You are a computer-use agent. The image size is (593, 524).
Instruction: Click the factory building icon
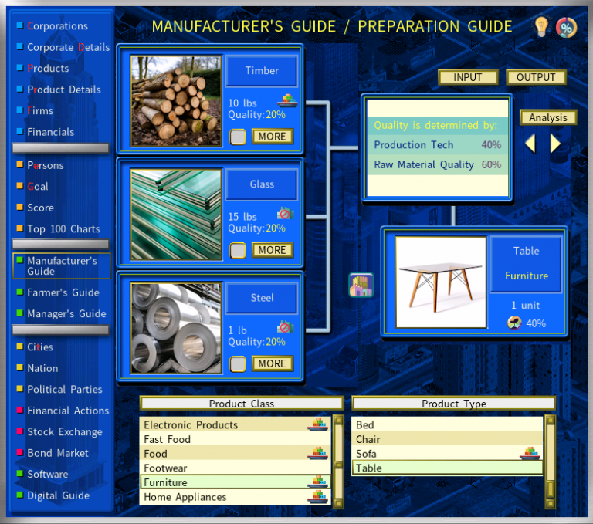pos(361,285)
